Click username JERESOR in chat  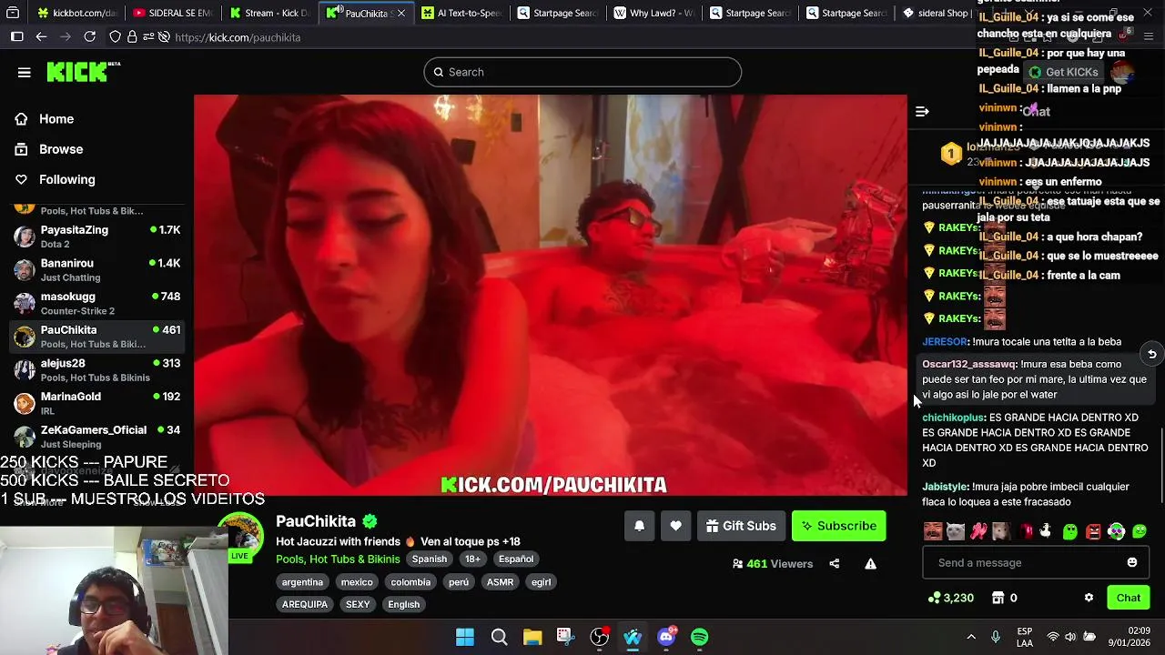coord(945,342)
